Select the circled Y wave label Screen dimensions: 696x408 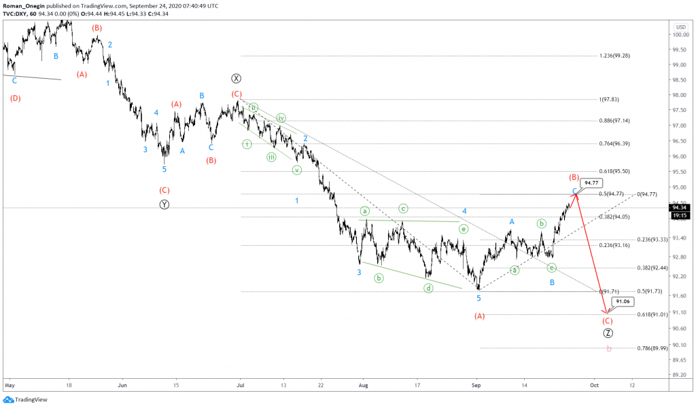point(164,204)
